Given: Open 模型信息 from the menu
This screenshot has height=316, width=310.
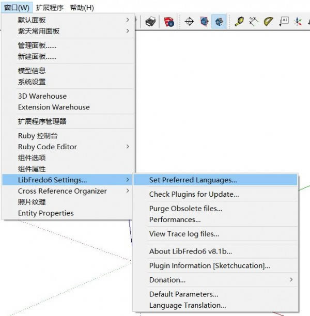Looking at the screenshot, I should 68,71.
